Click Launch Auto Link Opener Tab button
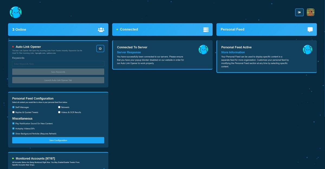The image size is (325, 169). [58, 80]
